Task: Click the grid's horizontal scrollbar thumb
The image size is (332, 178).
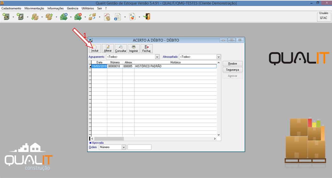Action: tap(109, 139)
